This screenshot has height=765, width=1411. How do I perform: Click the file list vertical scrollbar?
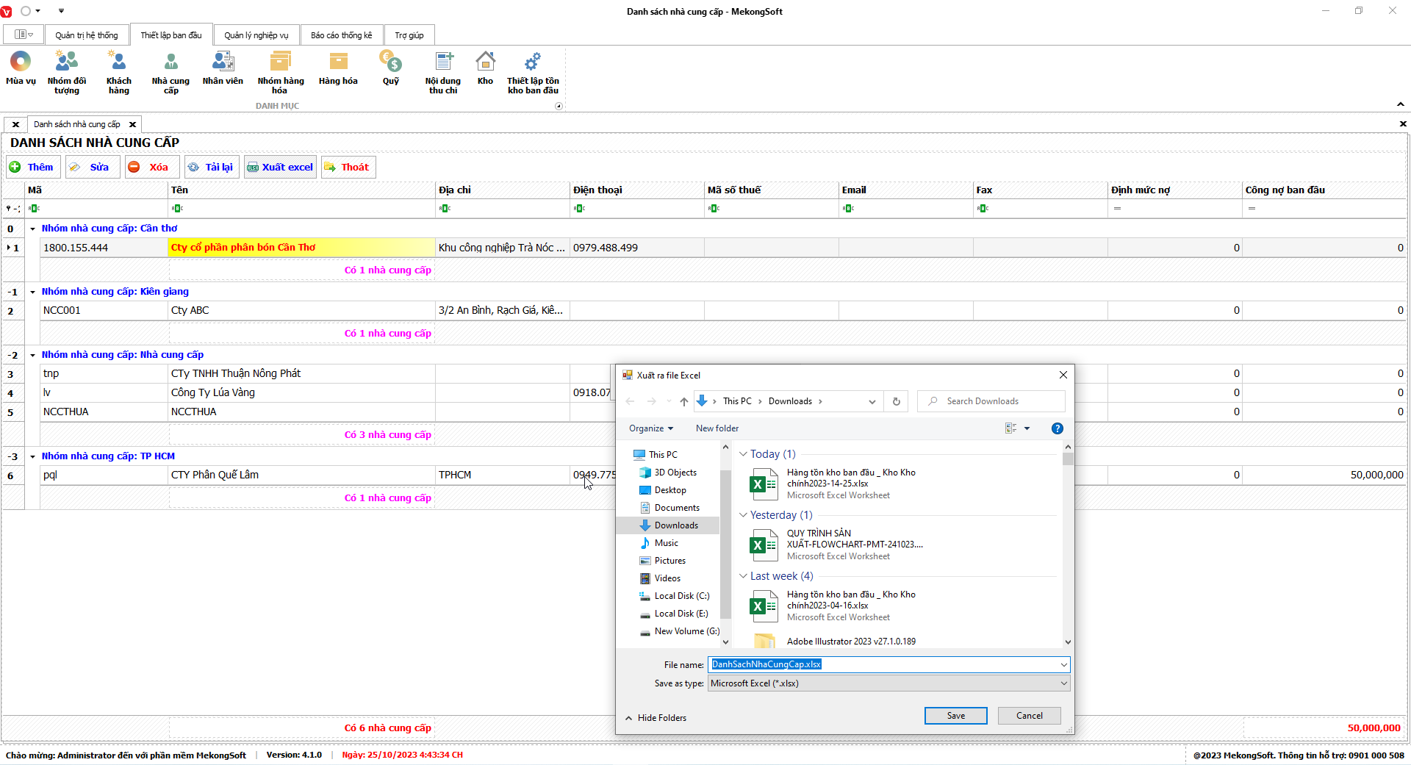[1068, 544]
